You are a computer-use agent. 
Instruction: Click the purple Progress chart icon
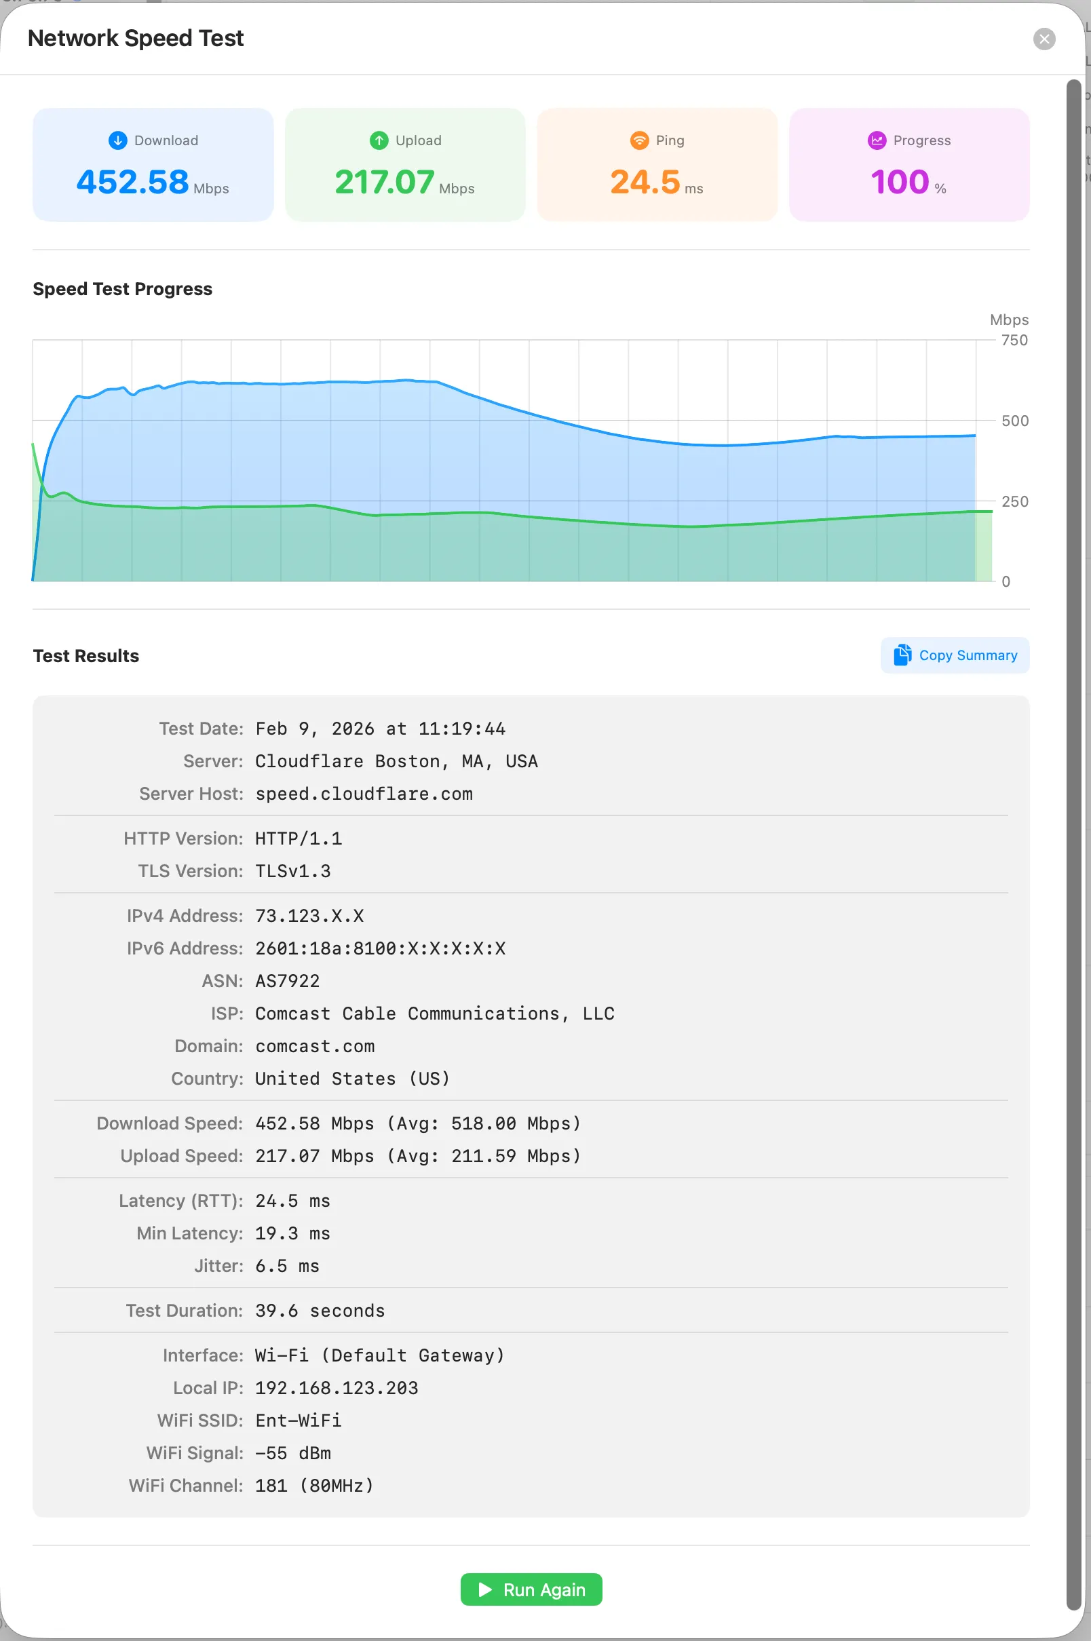coord(877,140)
